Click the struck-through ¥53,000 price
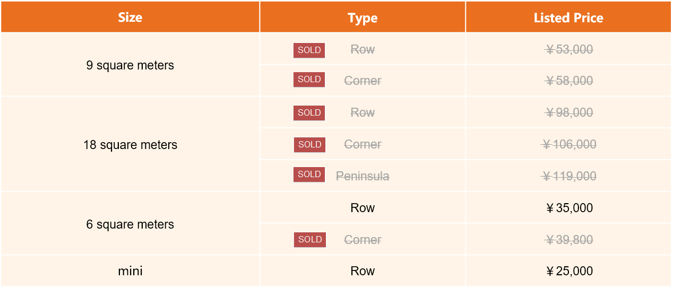Screen dimensions: 673x288 pyautogui.click(x=568, y=49)
